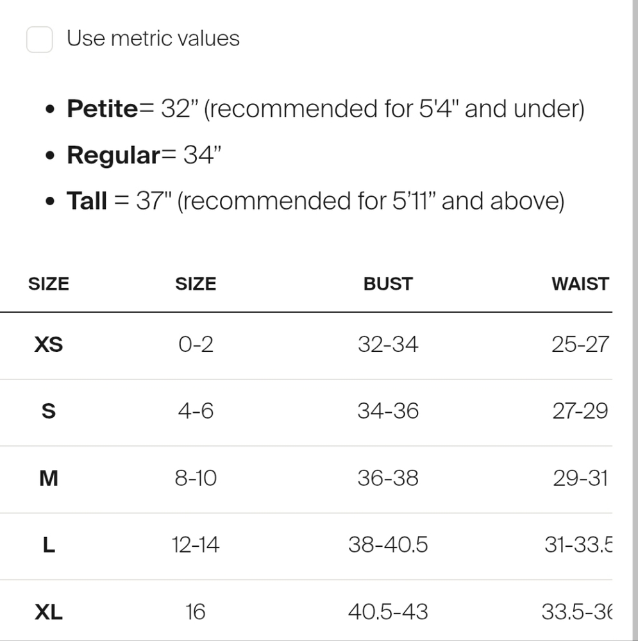
Task: Click the Tall inseam bullet text
Action: click(315, 201)
